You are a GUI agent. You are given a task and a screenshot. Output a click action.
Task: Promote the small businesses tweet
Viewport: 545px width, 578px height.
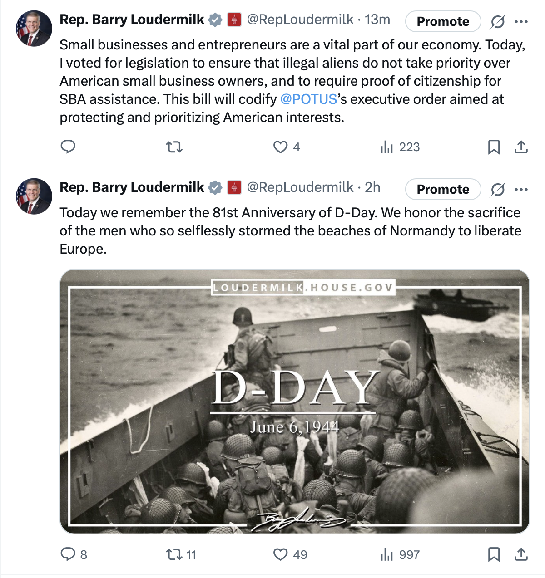coord(443,21)
